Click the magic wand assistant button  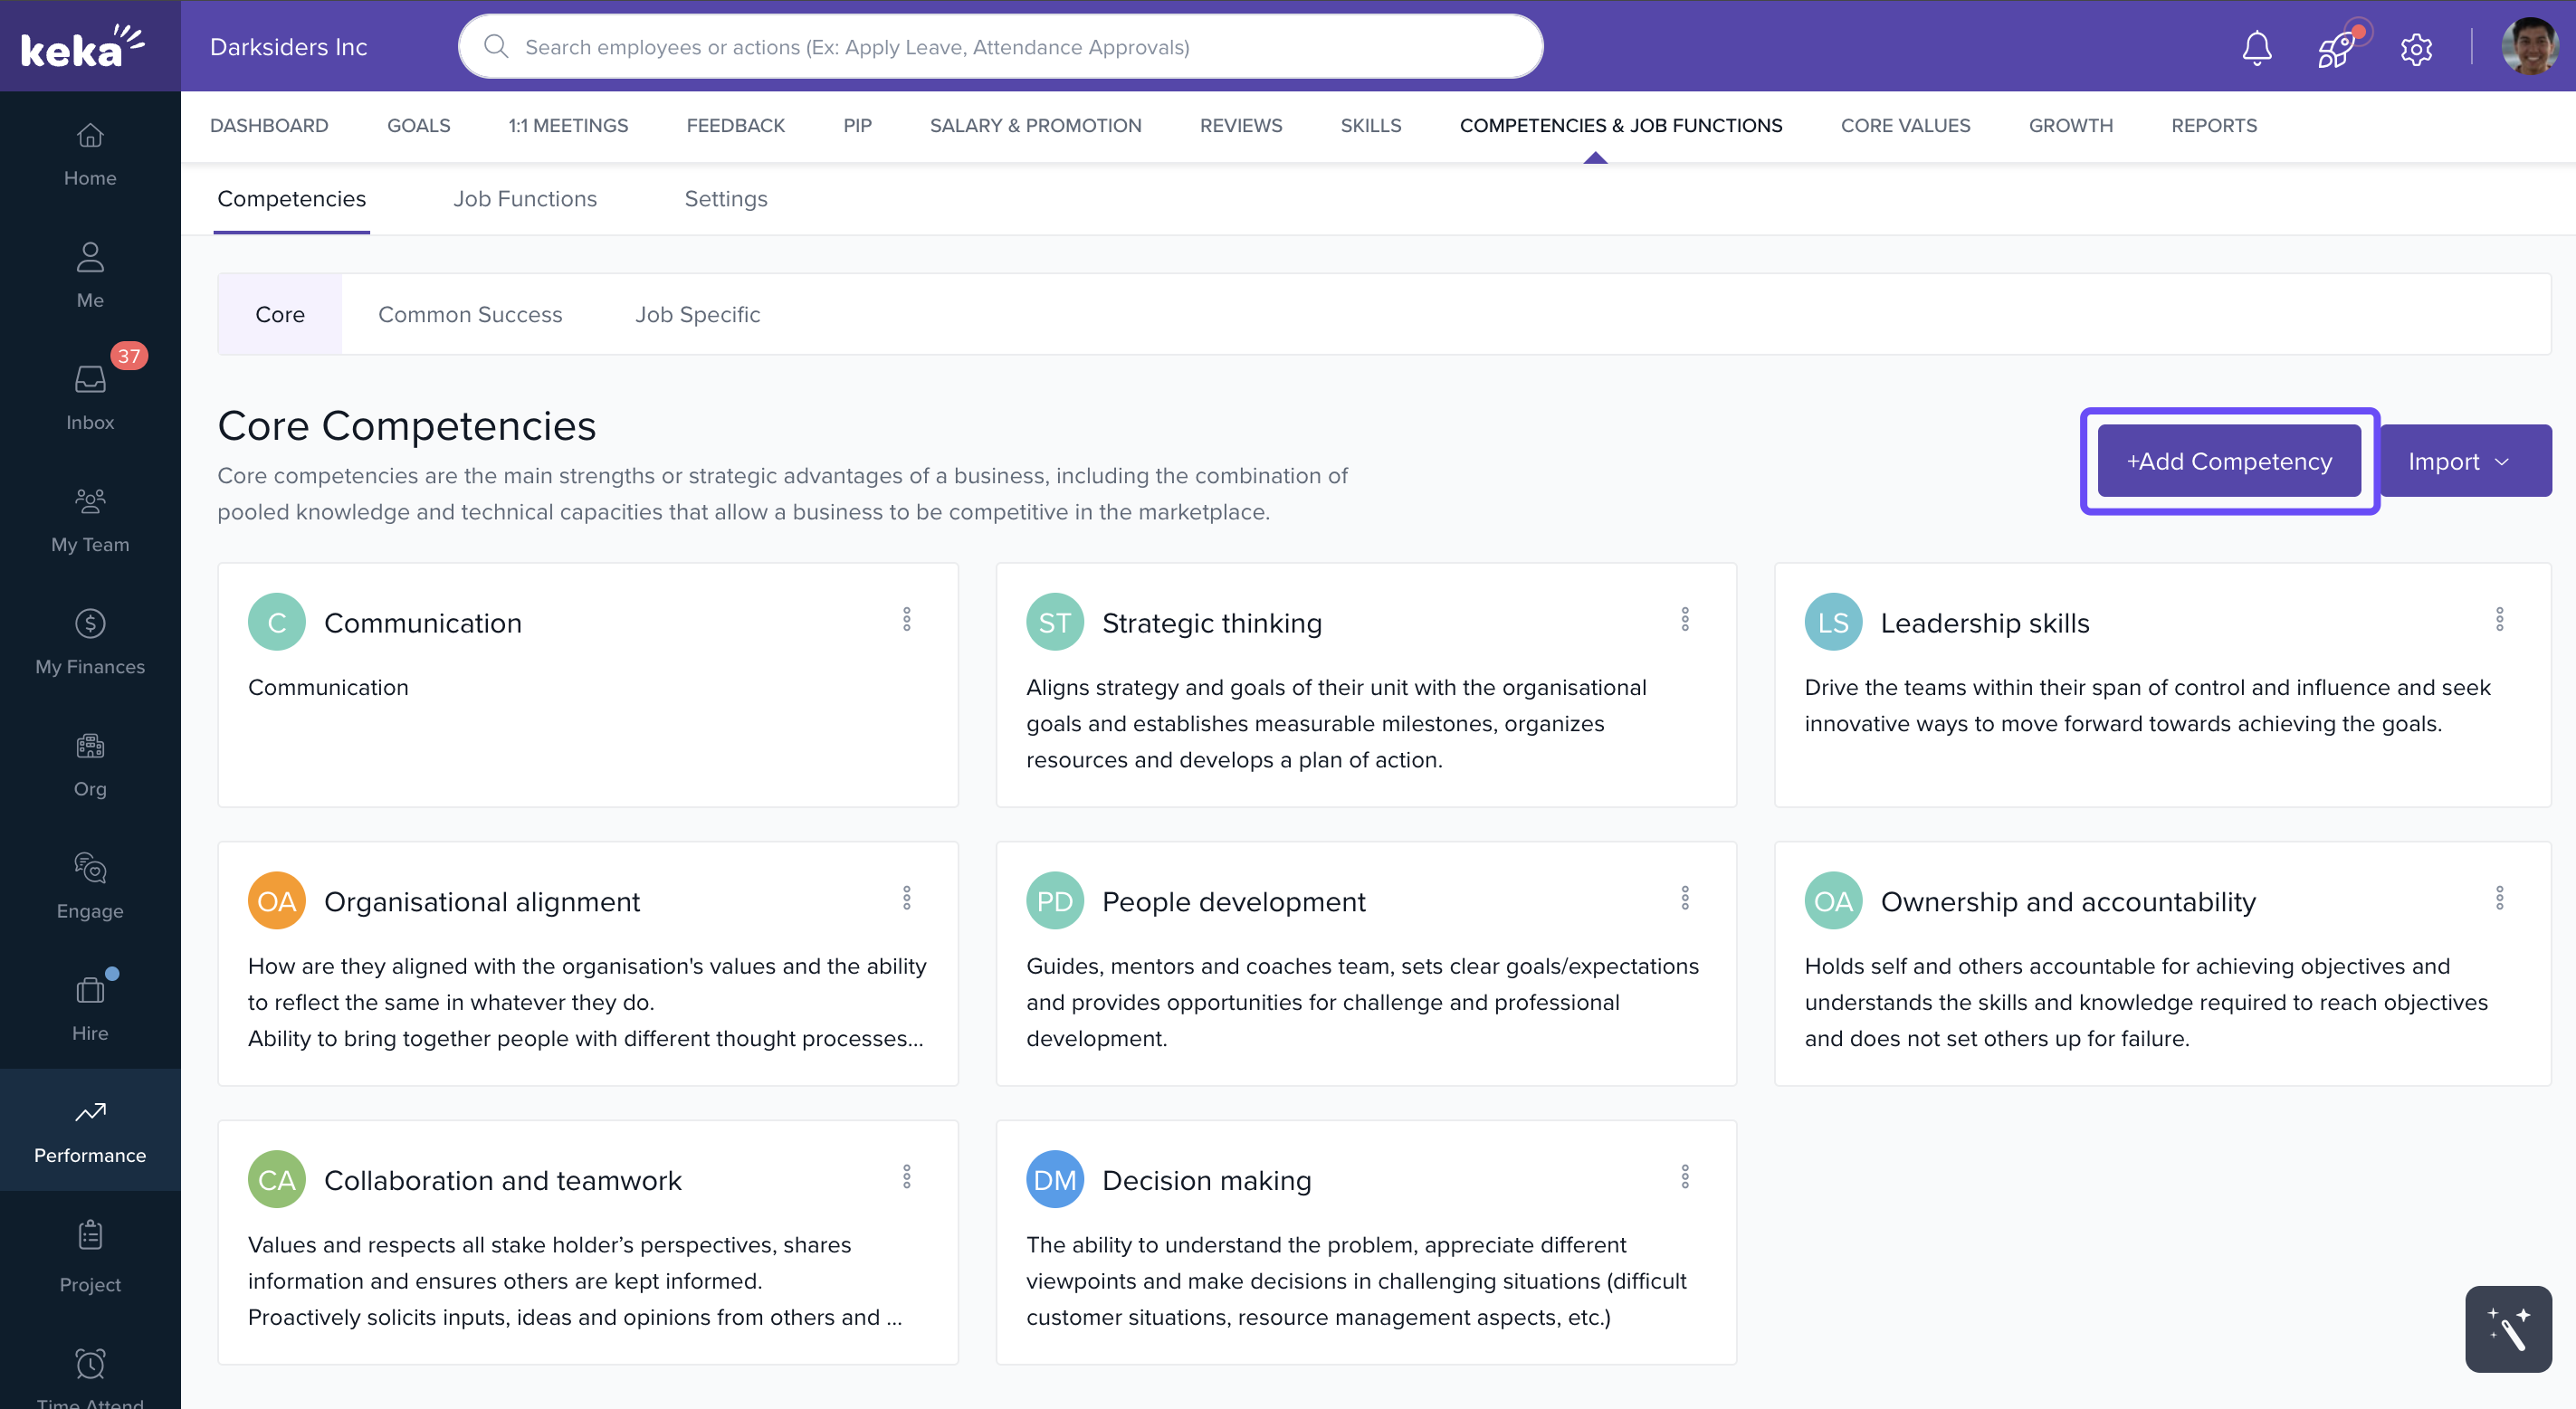(x=2507, y=1328)
